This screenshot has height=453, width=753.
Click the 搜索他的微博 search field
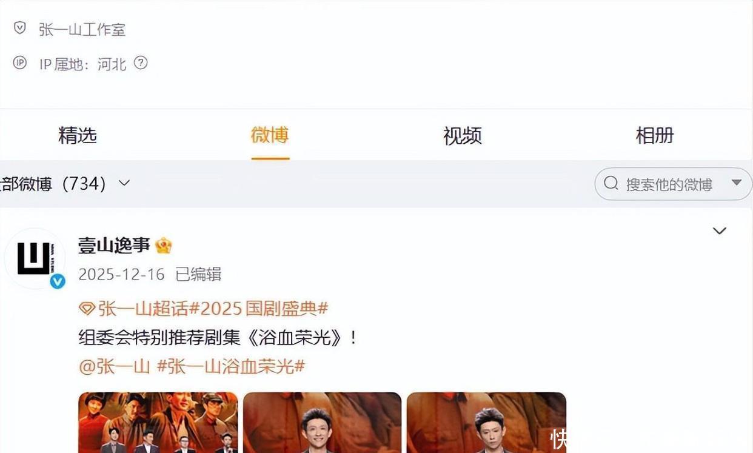(x=673, y=184)
